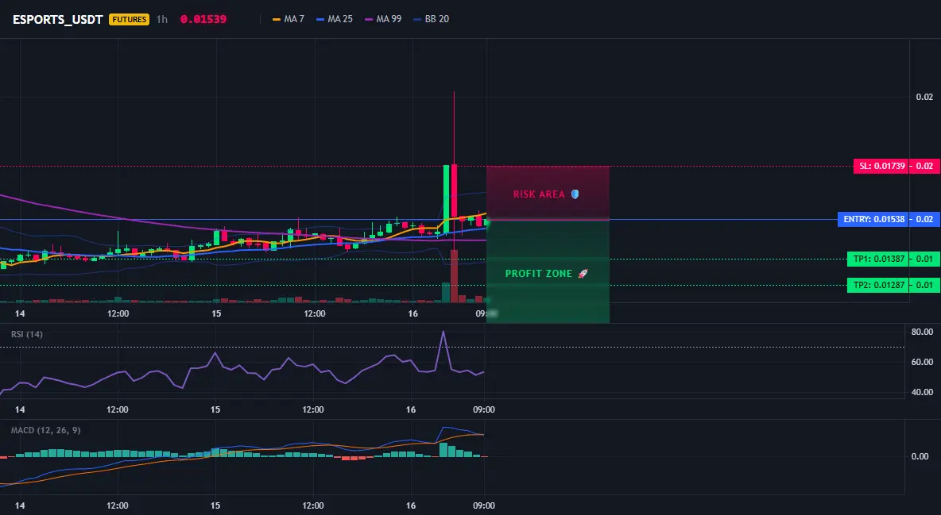This screenshot has height=515, width=941.
Task: Click the RSI line peak near 80
Action: click(x=443, y=332)
